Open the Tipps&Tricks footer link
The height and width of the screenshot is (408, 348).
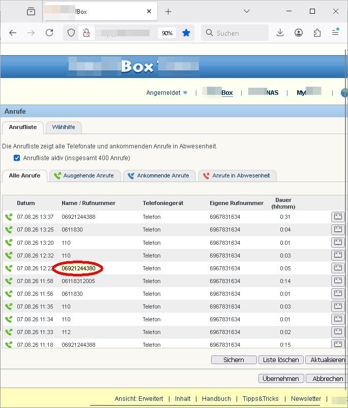point(260,399)
